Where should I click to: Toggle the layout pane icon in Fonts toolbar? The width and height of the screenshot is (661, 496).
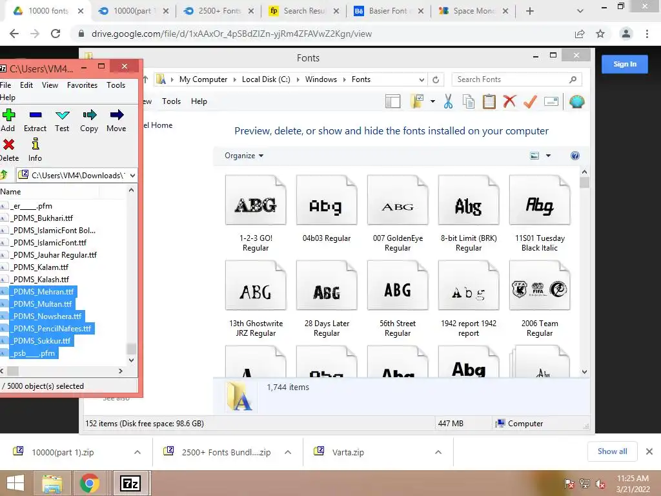click(392, 101)
